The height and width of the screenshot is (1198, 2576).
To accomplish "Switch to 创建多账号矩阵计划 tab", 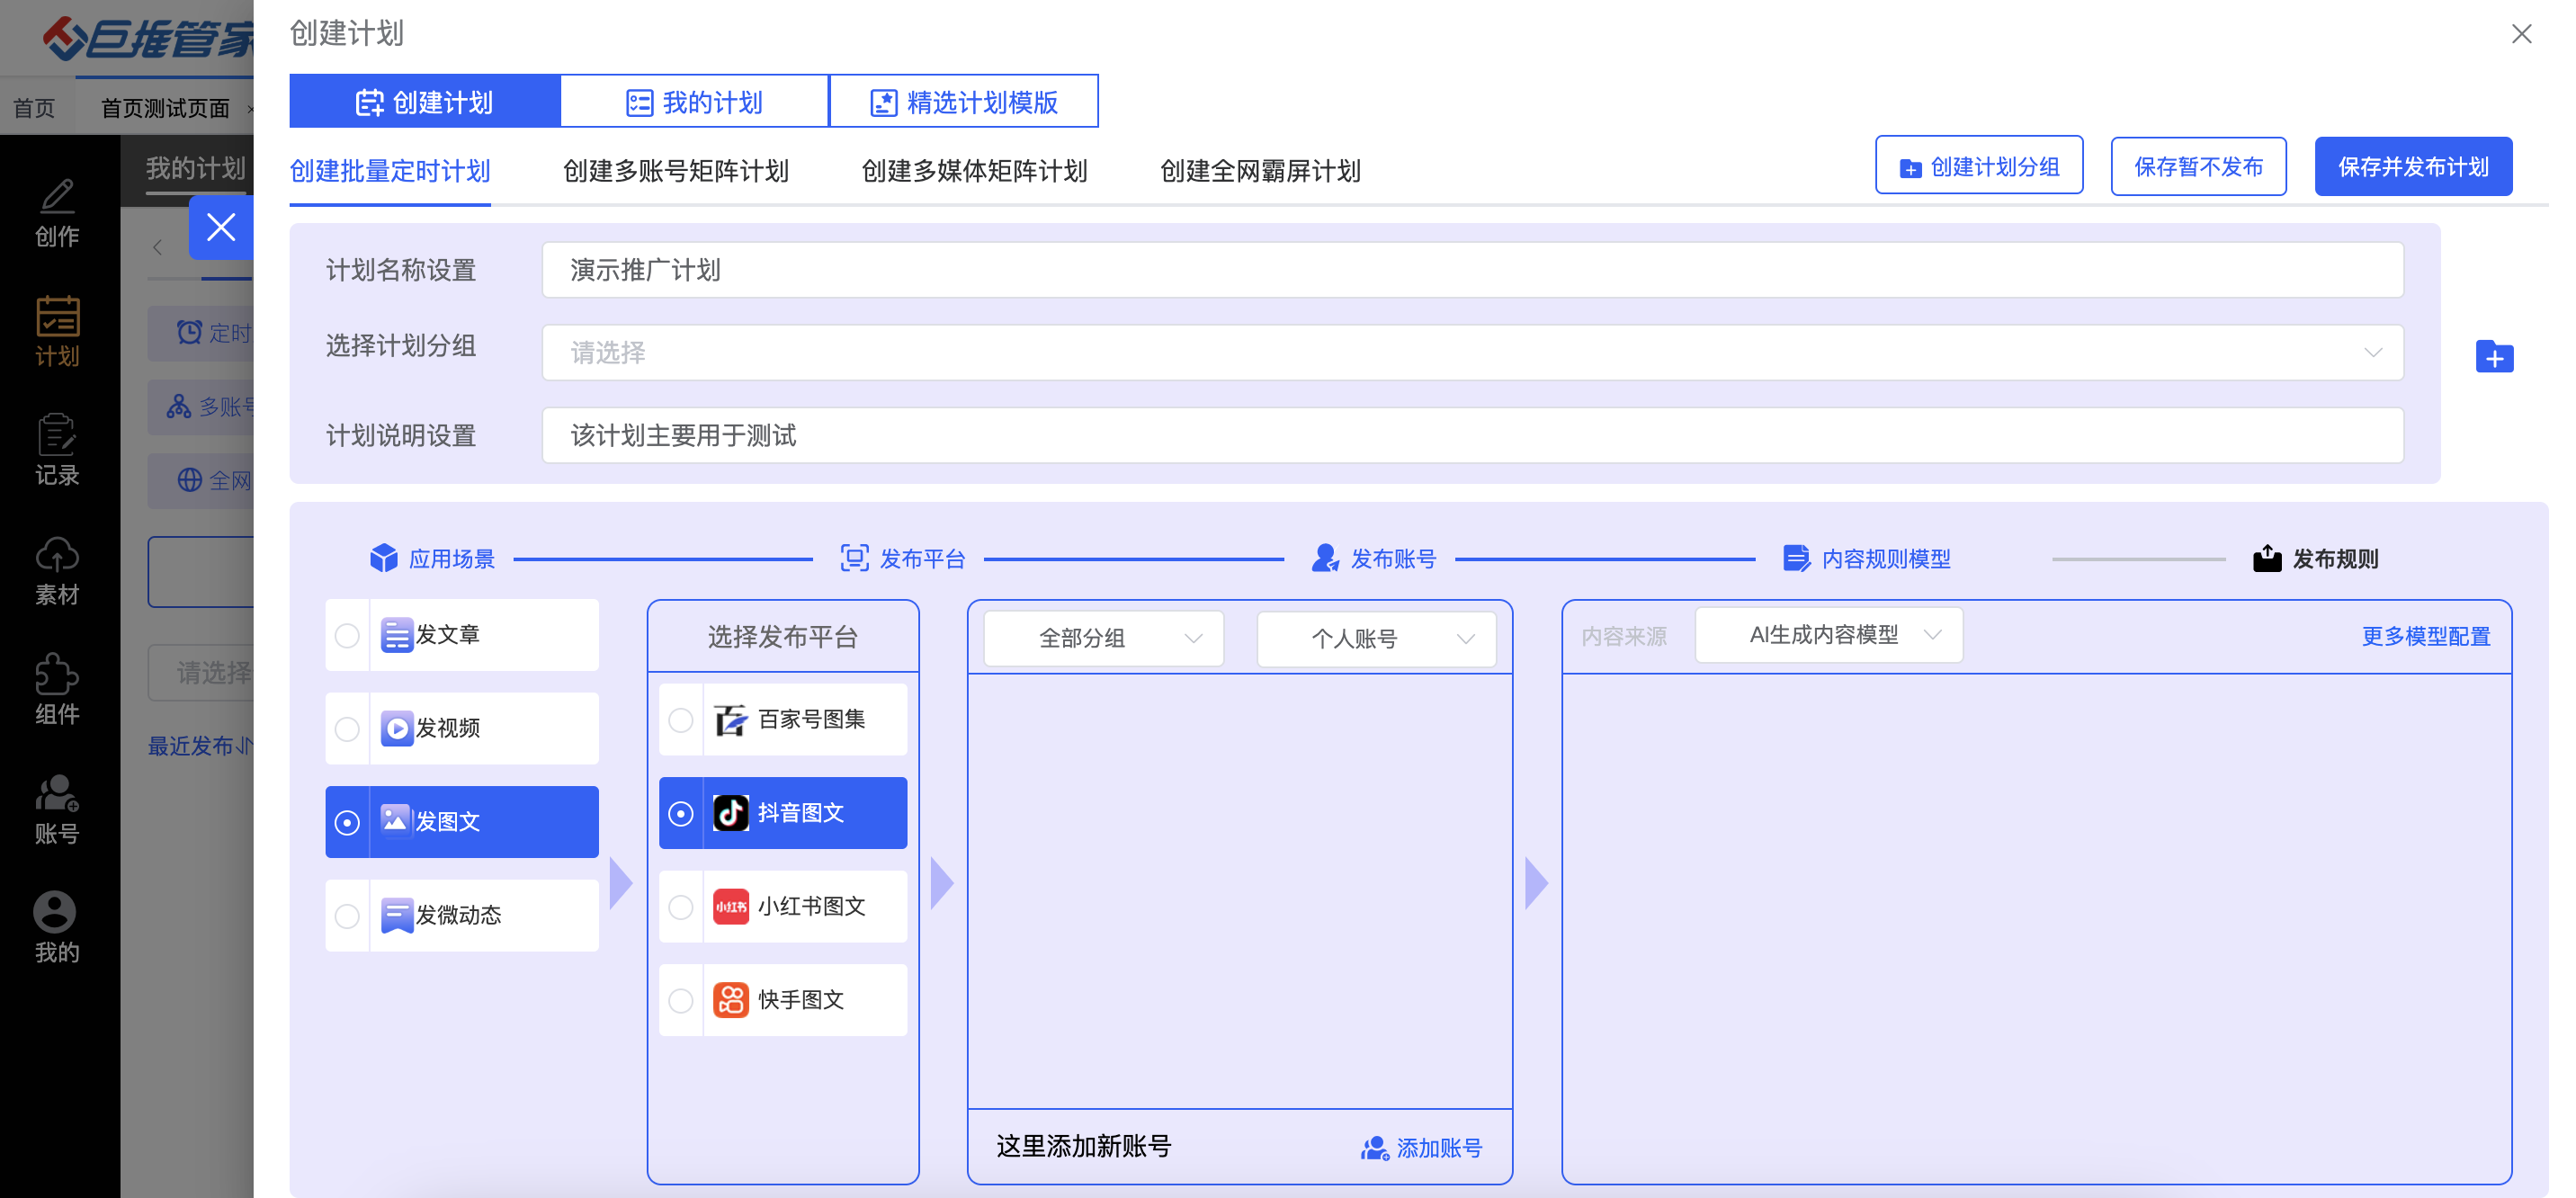I will point(675,171).
